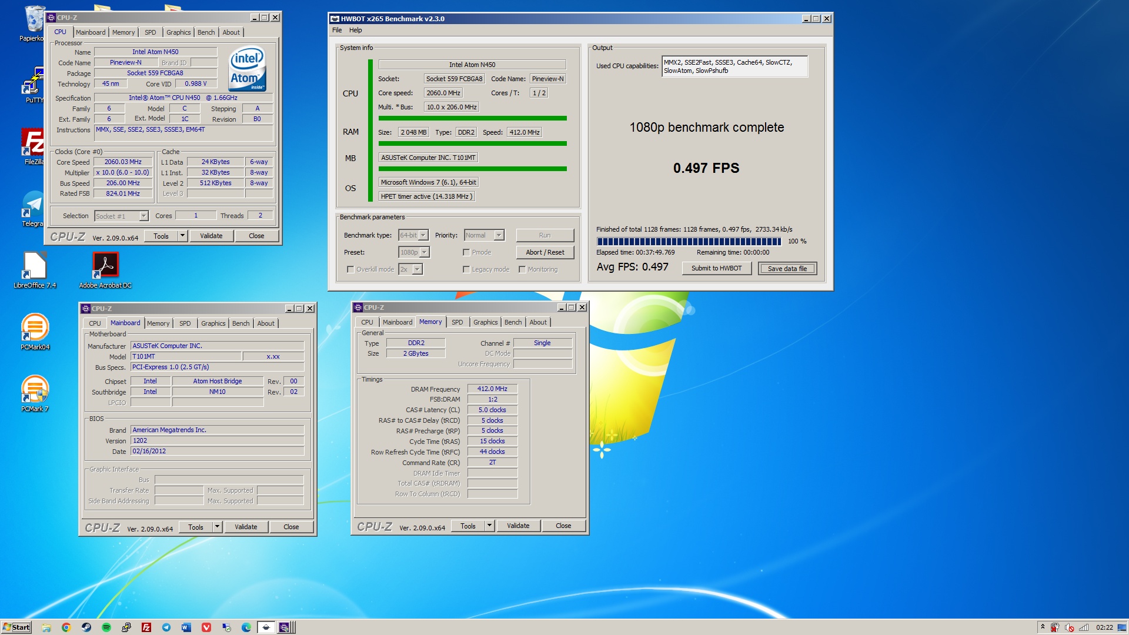Launch Vivaldi browser from the taskbar
This screenshot has width=1129, height=635.
[206, 627]
